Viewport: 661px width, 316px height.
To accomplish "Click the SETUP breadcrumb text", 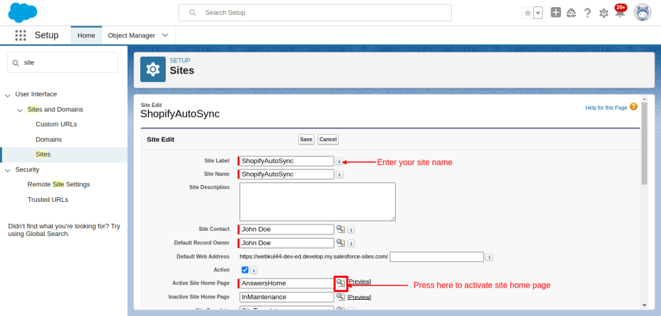I will point(180,61).
